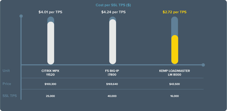The width and height of the screenshot is (227, 111).
Task: Click the $4.24 per TPS label
Action: [x=113, y=12]
